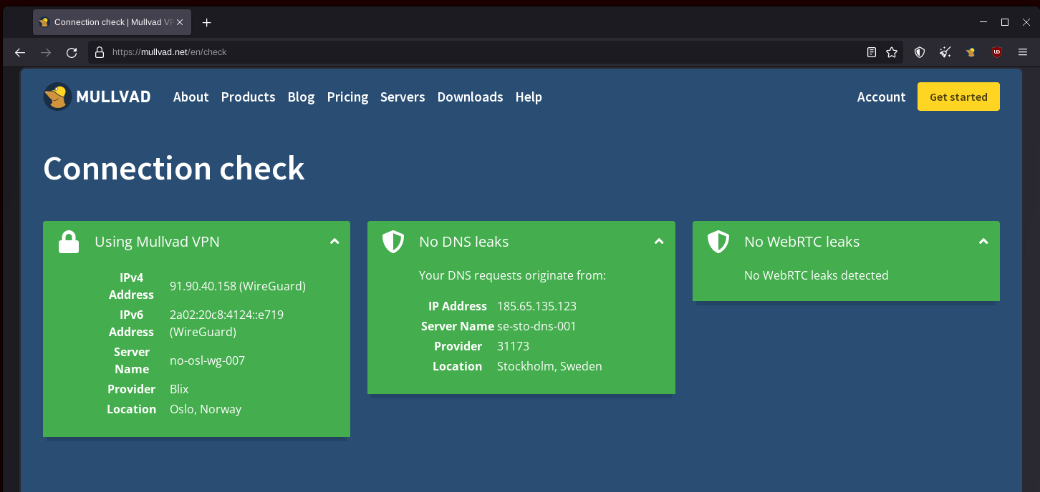
Task: Click the broom new identity icon
Action: point(945,52)
